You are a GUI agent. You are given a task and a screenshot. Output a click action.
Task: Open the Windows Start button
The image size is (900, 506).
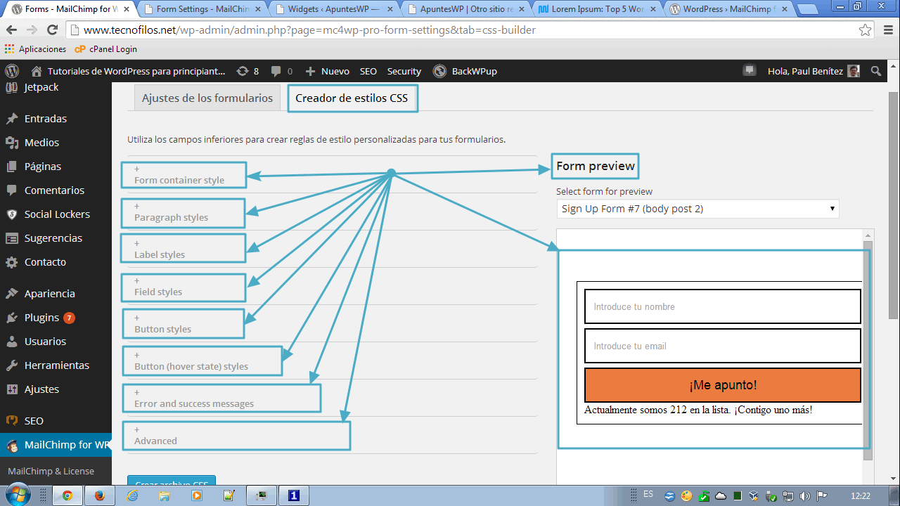point(16,495)
